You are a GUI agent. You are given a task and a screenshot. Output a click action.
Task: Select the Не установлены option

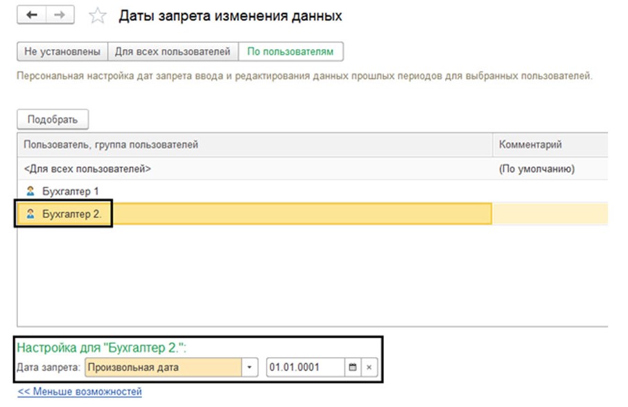click(62, 52)
